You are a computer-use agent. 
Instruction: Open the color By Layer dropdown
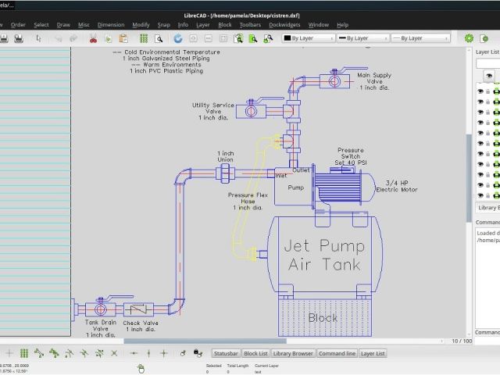coord(308,37)
